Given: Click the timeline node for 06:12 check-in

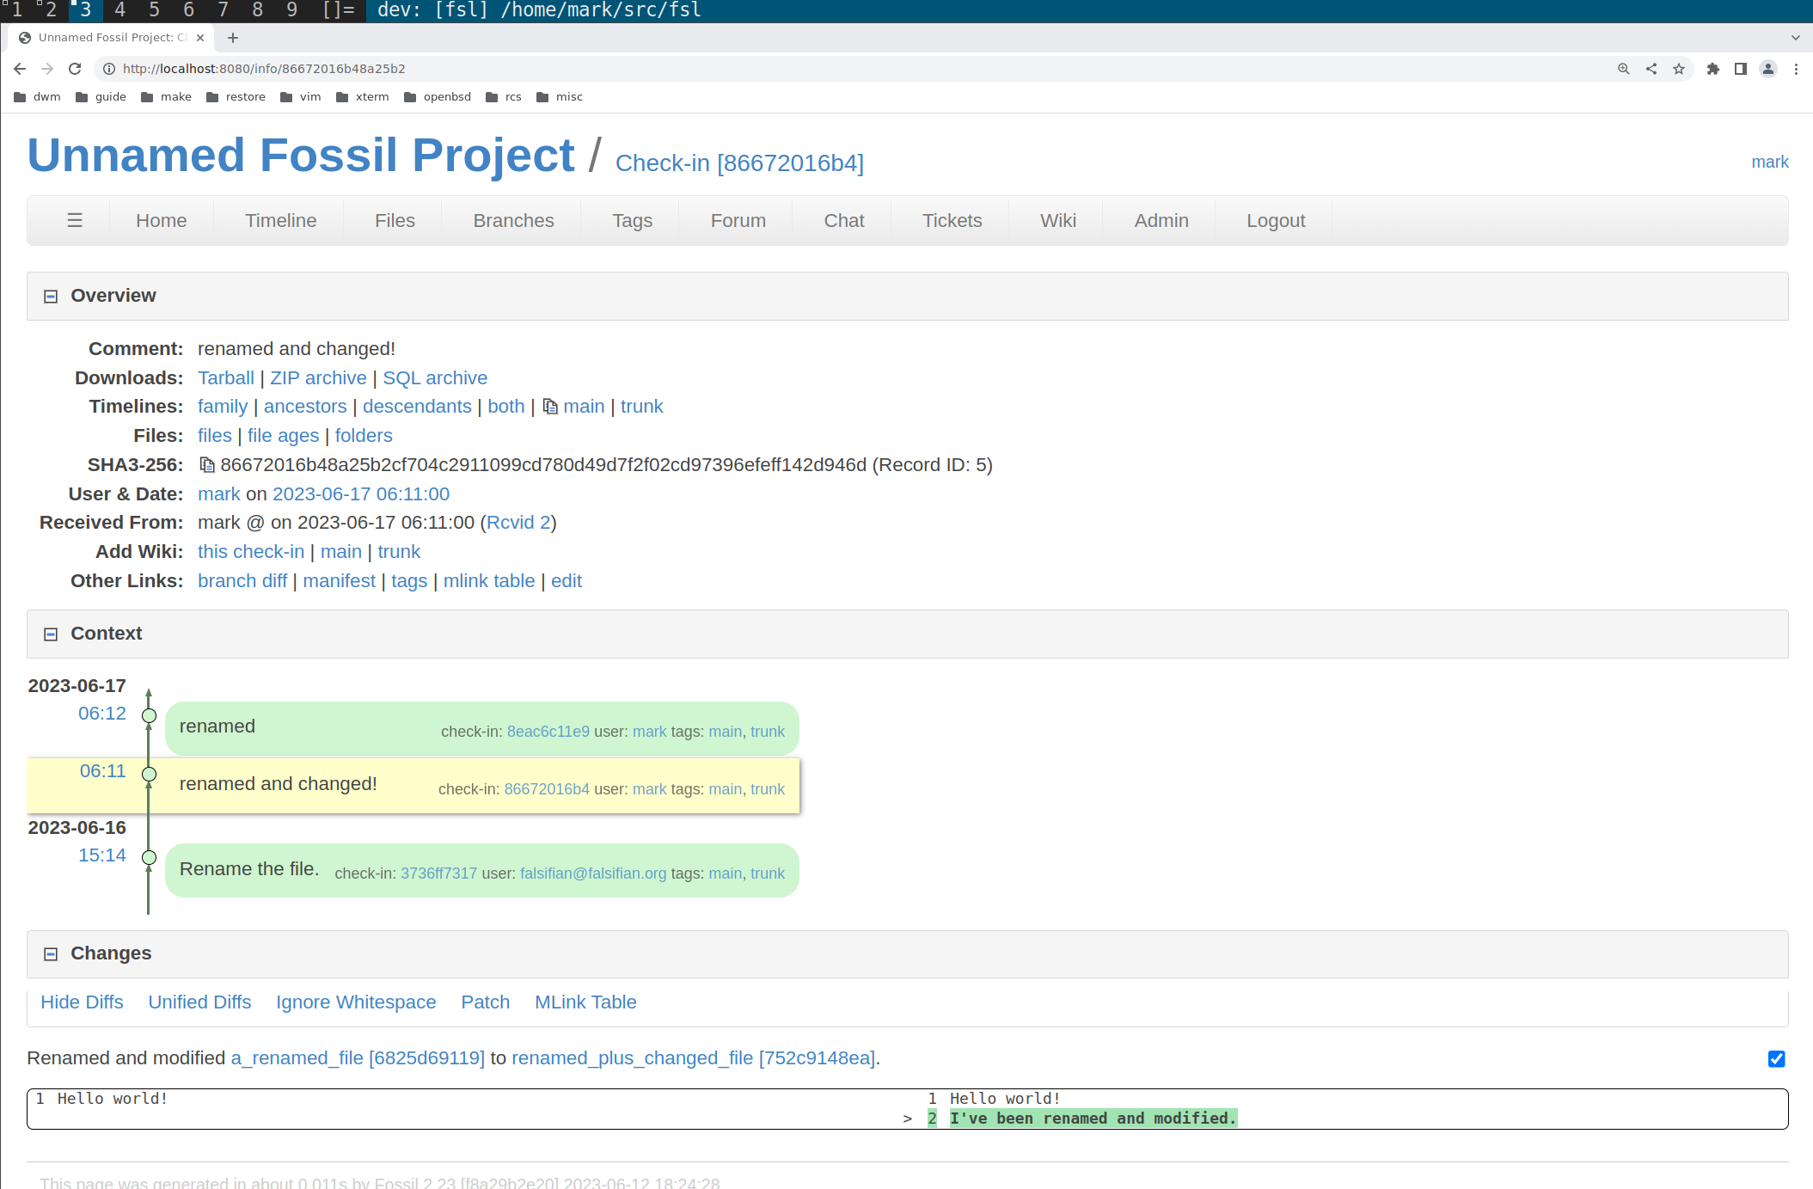Looking at the screenshot, I should 149,715.
